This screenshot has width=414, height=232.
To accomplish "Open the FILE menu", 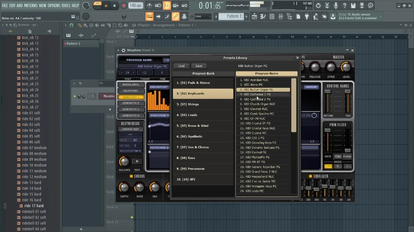I will [5, 5].
